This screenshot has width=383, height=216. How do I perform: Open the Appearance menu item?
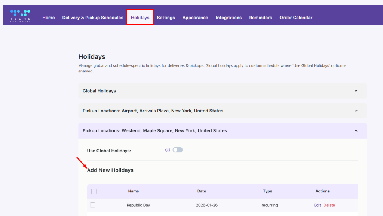(195, 17)
